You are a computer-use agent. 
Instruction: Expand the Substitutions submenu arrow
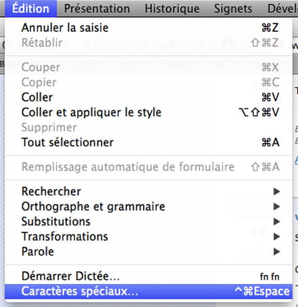(x=276, y=222)
